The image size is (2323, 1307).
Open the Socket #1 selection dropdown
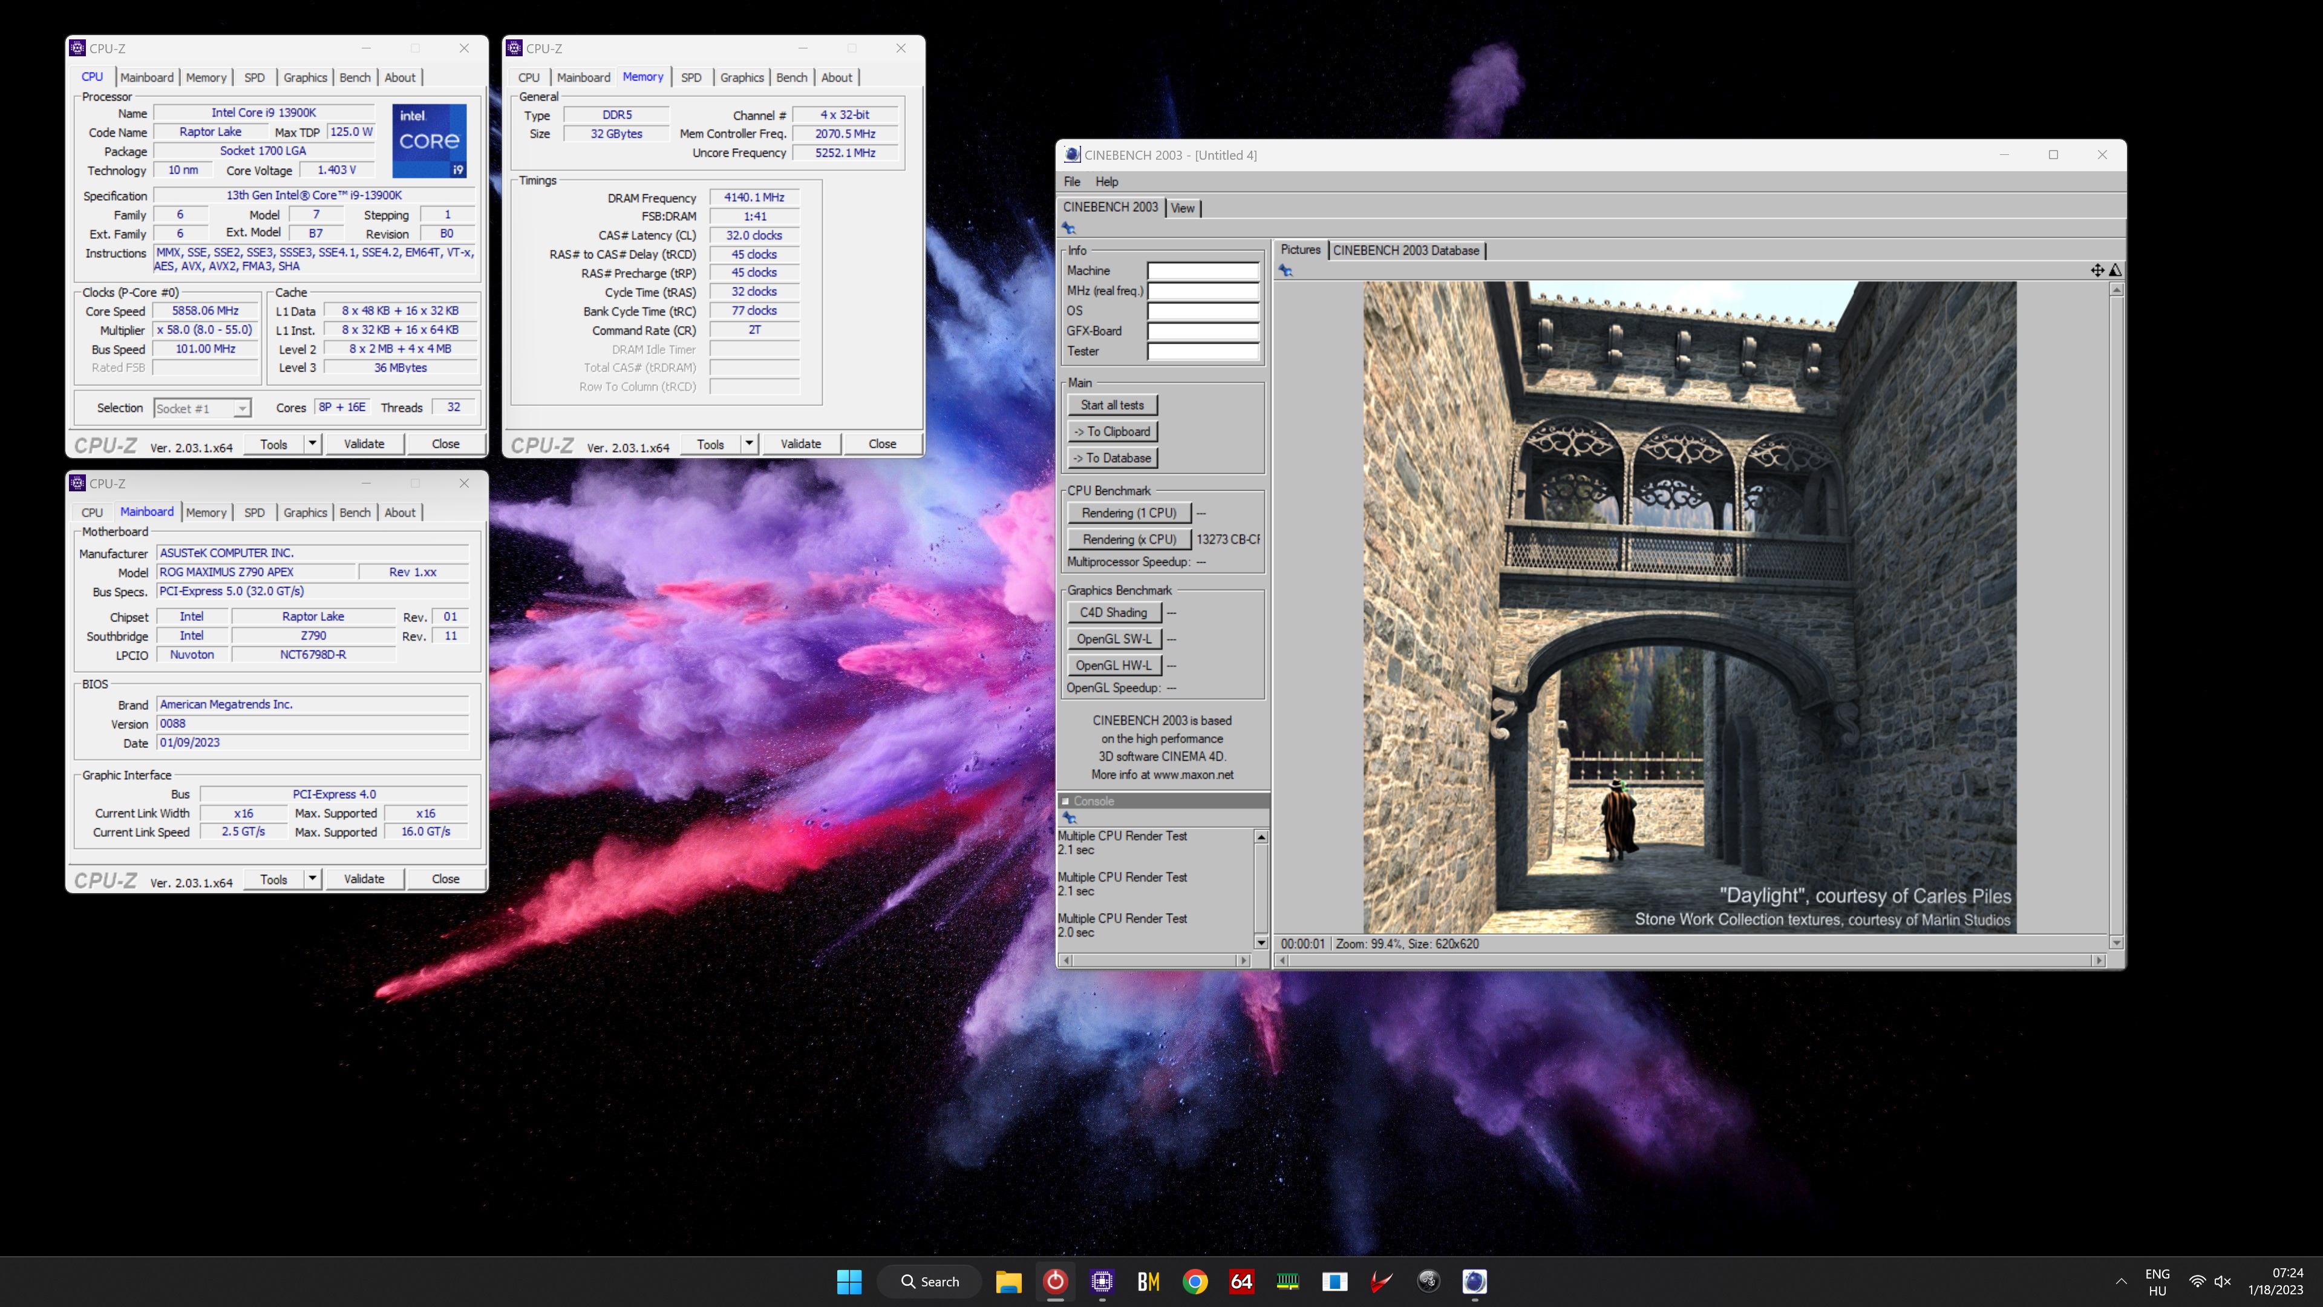click(x=242, y=408)
